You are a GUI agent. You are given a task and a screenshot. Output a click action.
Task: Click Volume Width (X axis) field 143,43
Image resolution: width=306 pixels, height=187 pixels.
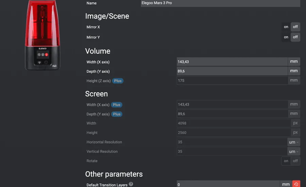pos(232,62)
